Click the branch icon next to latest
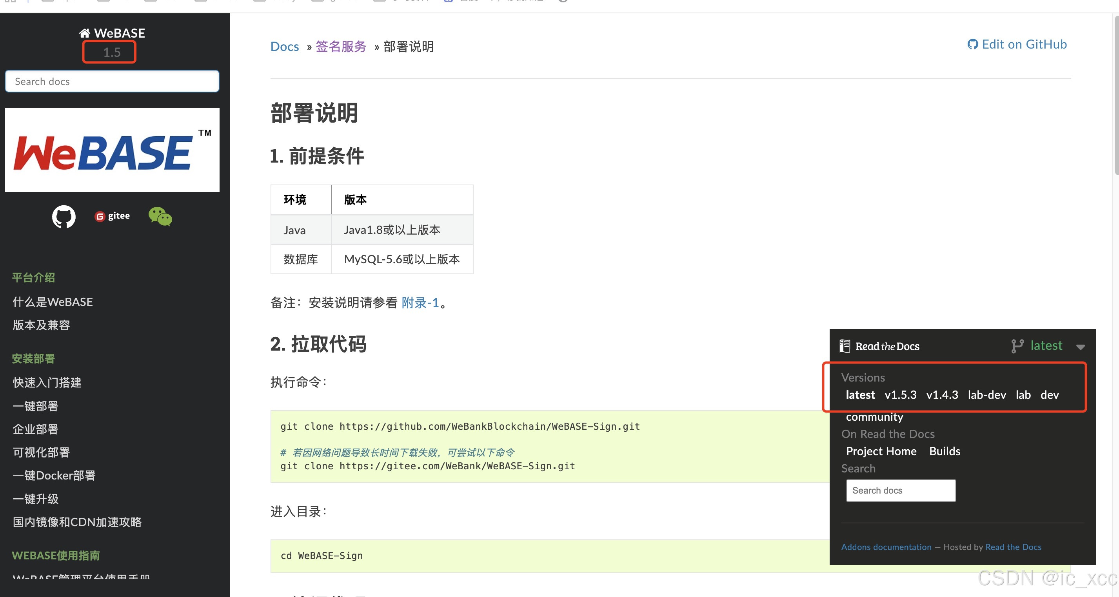The image size is (1119, 597). (x=1017, y=346)
